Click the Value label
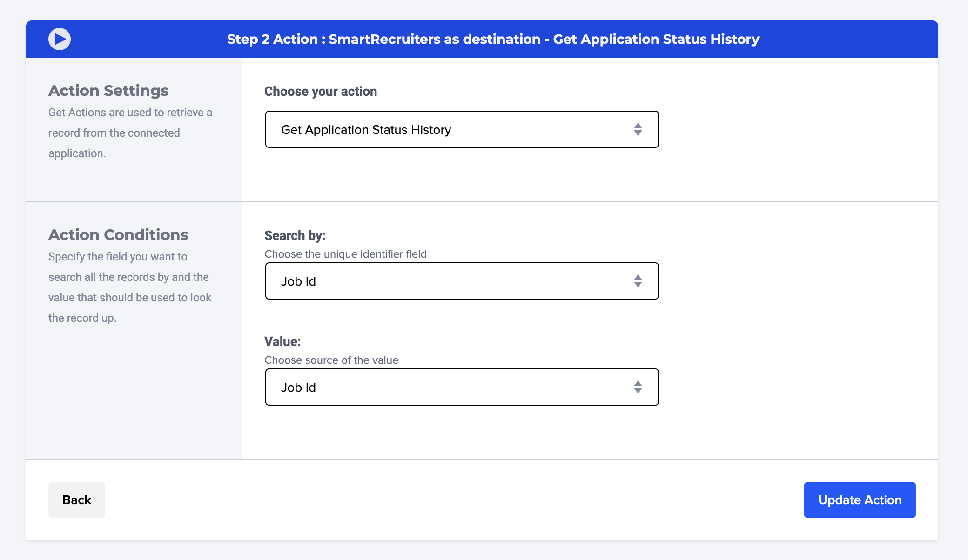The image size is (968, 560). [x=282, y=342]
